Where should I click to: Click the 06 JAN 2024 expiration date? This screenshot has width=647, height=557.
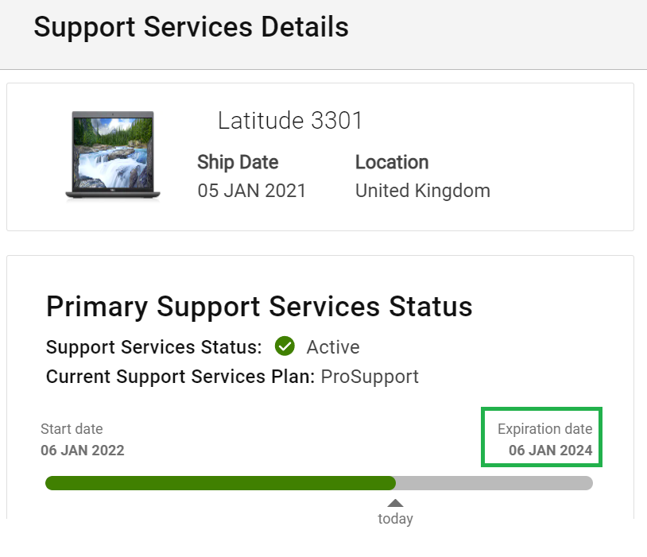coord(551,451)
